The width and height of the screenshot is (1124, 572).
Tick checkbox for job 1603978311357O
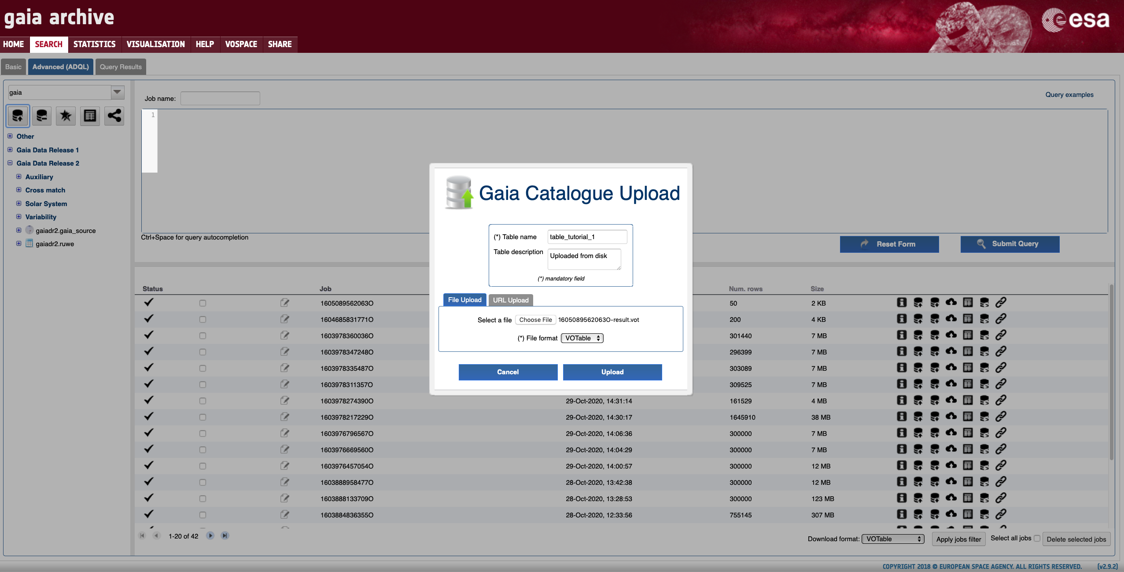pyautogui.click(x=203, y=384)
